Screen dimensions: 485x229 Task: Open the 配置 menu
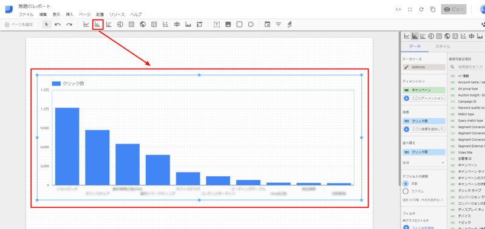(100, 15)
